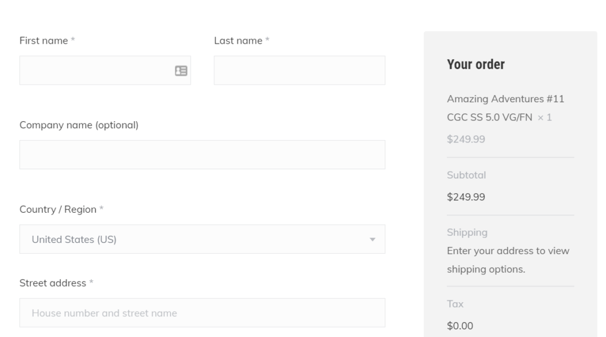Click the Country / Region label
This screenshot has height=337, width=606.
pyautogui.click(x=58, y=209)
